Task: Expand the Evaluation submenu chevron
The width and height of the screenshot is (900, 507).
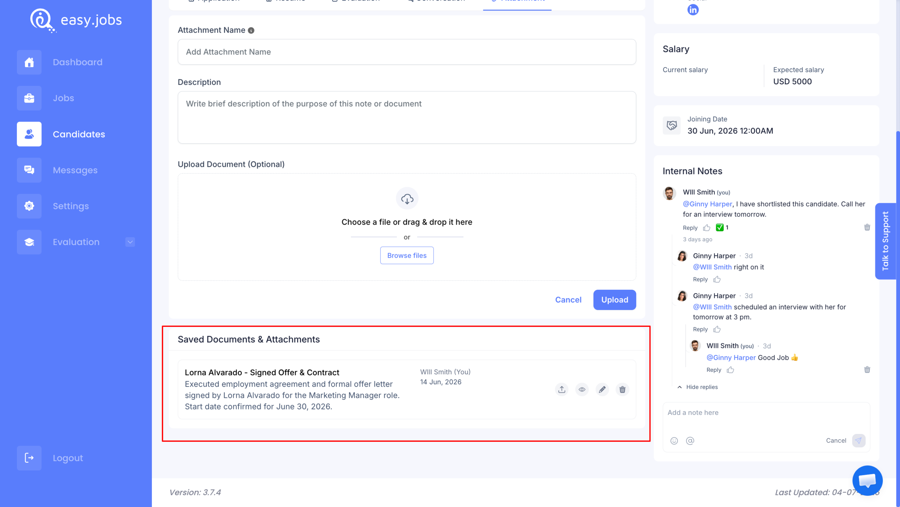Action: (x=130, y=242)
